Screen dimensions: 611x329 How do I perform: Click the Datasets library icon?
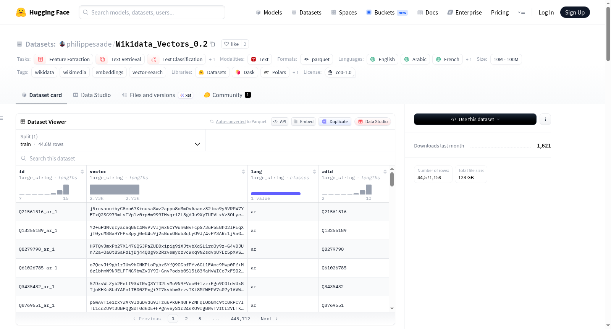click(201, 72)
